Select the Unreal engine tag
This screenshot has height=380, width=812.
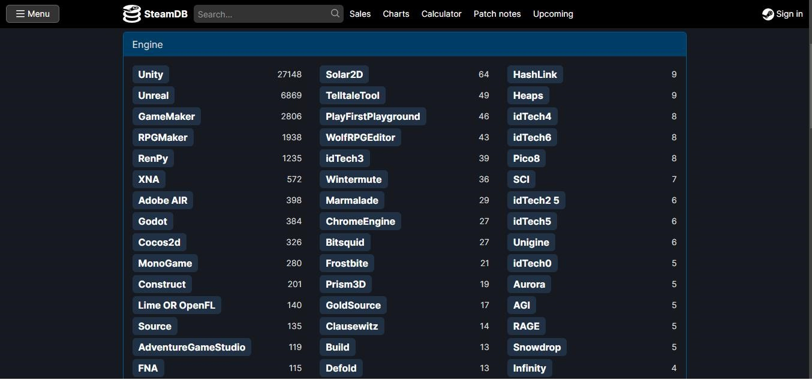(154, 95)
